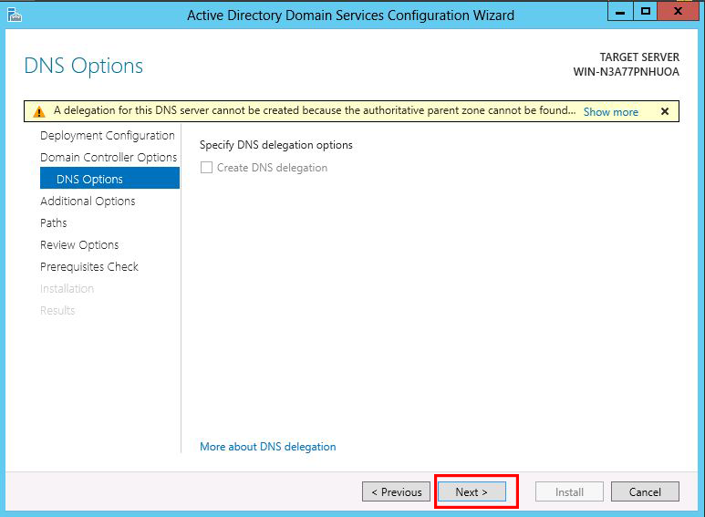
Task: Maximize the wizard window
Action: [x=645, y=11]
